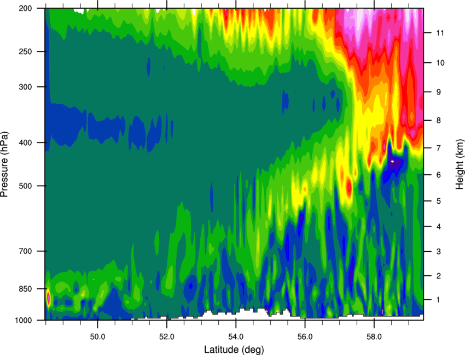This screenshot has height=355, width=465.
Task: Click the 5 km height tick label
Action: pos(438,201)
